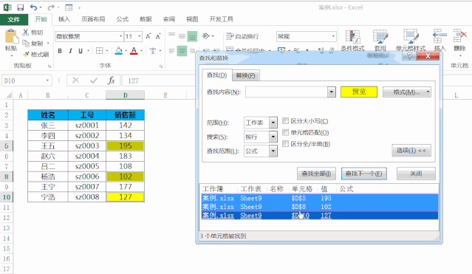Click the Delete cells icon
Viewport: 472px width, 274px height.
(459, 37)
